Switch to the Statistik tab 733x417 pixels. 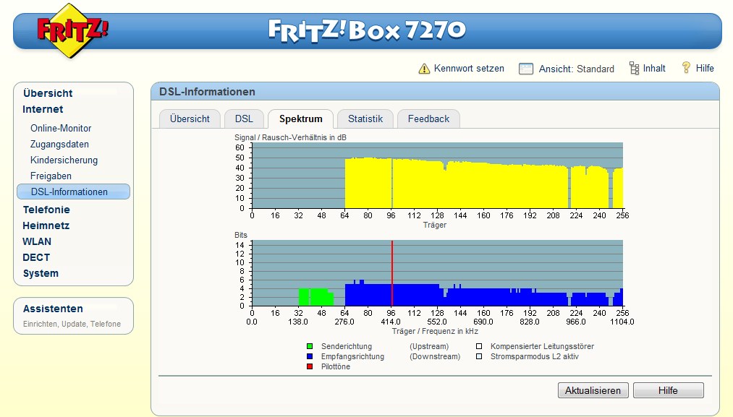coord(365,119)
